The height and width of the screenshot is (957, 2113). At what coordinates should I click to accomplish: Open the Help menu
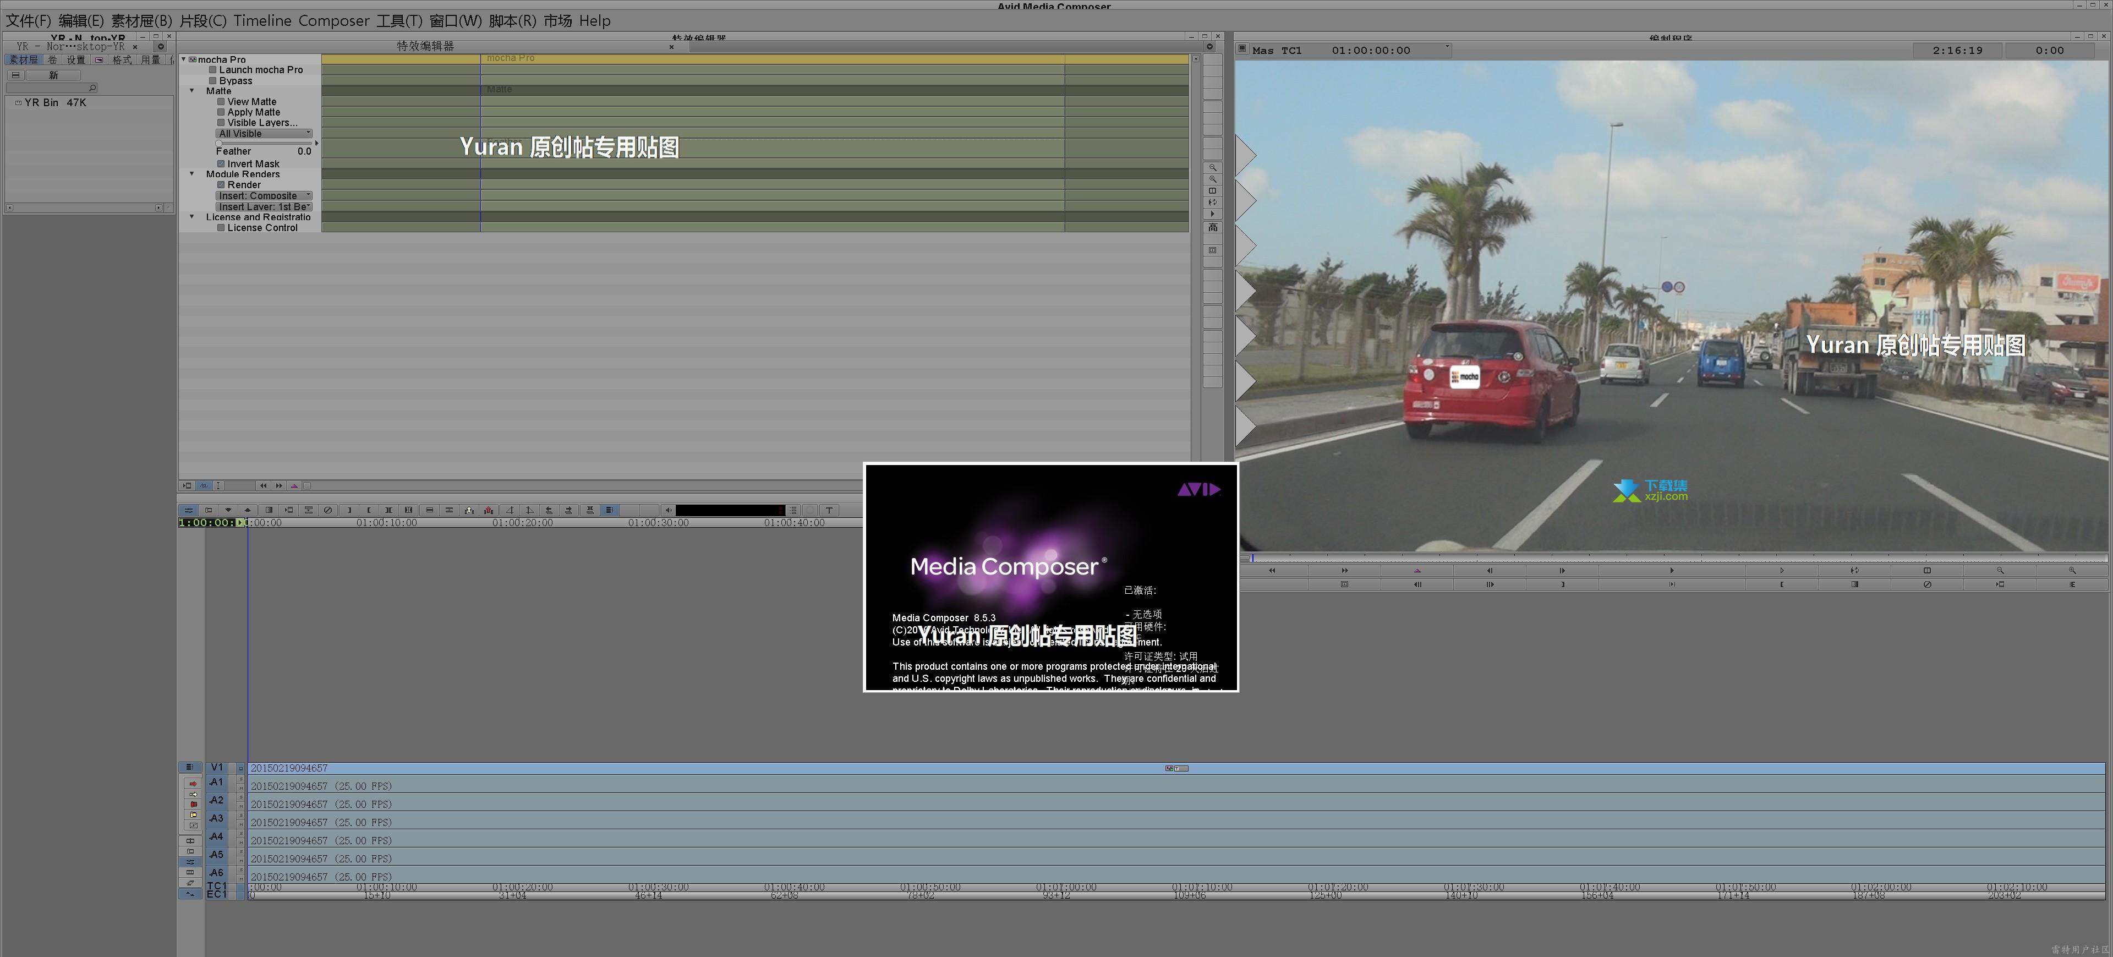(595, 20)
